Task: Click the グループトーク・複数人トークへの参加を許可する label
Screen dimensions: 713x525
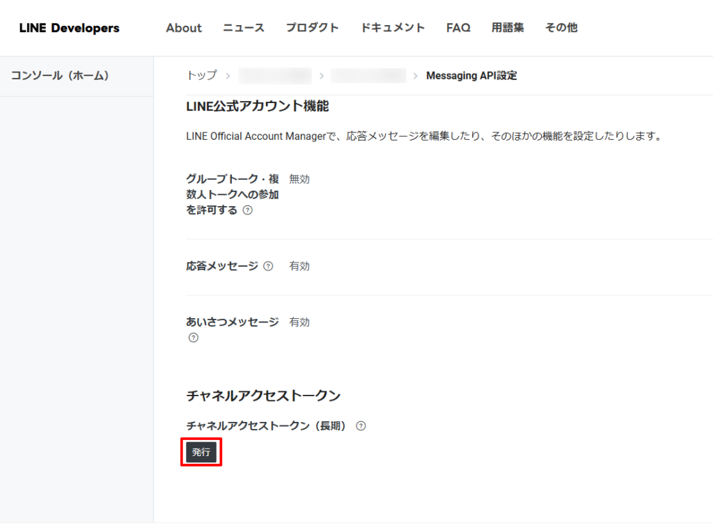Action: point(233,194)
